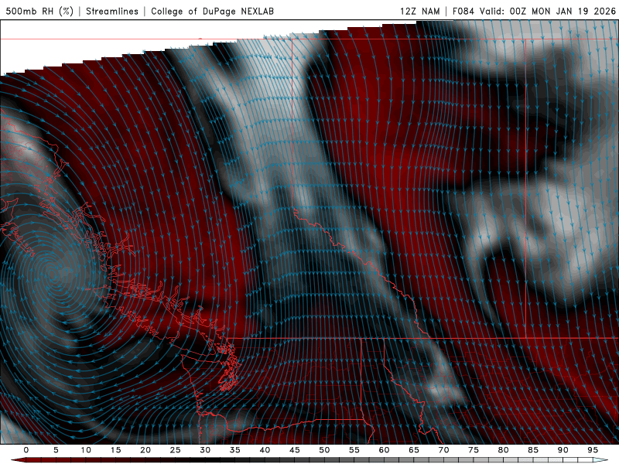The width and height of the screenshot is (619, 464).
Task: Click the '90' colorbar scale label
Action: (563, 450)
